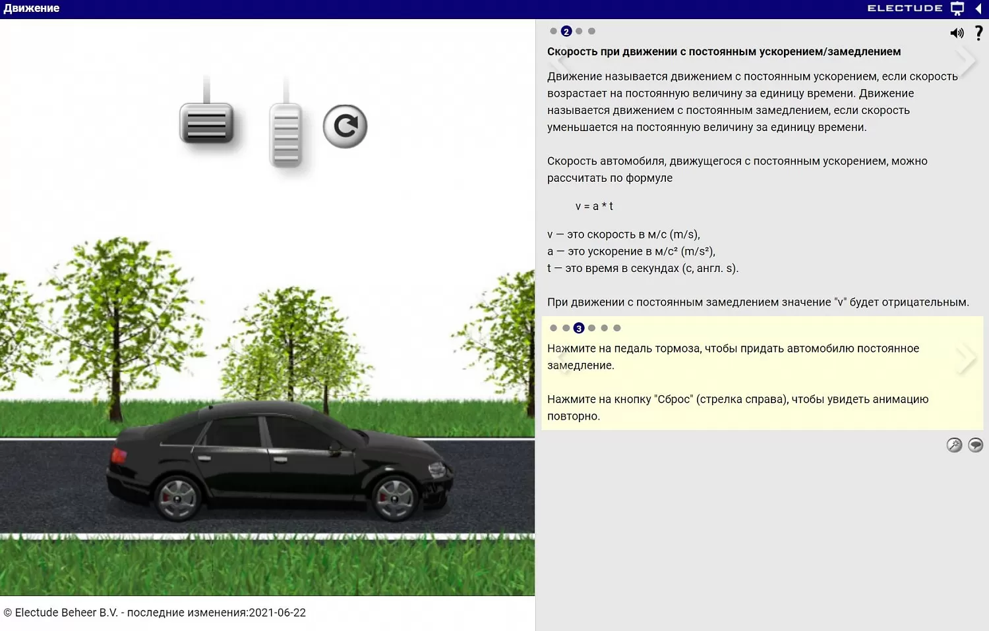Select step dot 2 in the theory pager

click(566, 30)
